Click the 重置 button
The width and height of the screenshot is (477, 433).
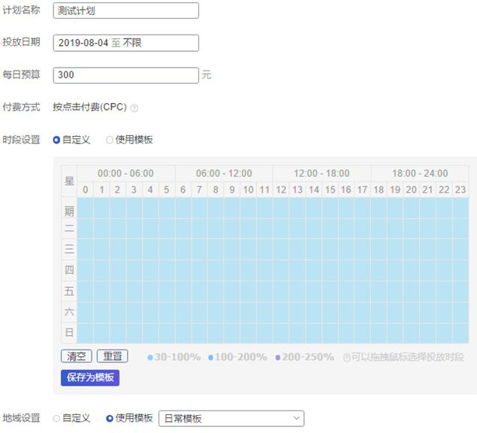click(x=112, y=356)
